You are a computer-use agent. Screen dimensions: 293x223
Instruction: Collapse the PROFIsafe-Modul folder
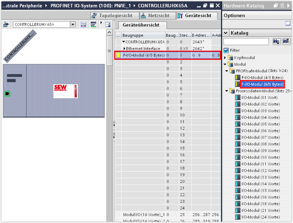pos(226,71)
